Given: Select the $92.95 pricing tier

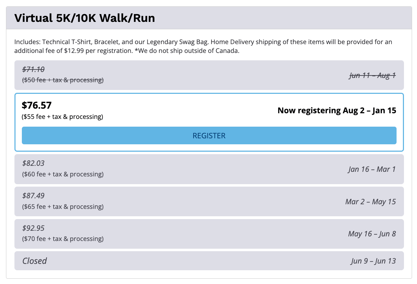Looking at the screenshot, I should tap(33, 228).
